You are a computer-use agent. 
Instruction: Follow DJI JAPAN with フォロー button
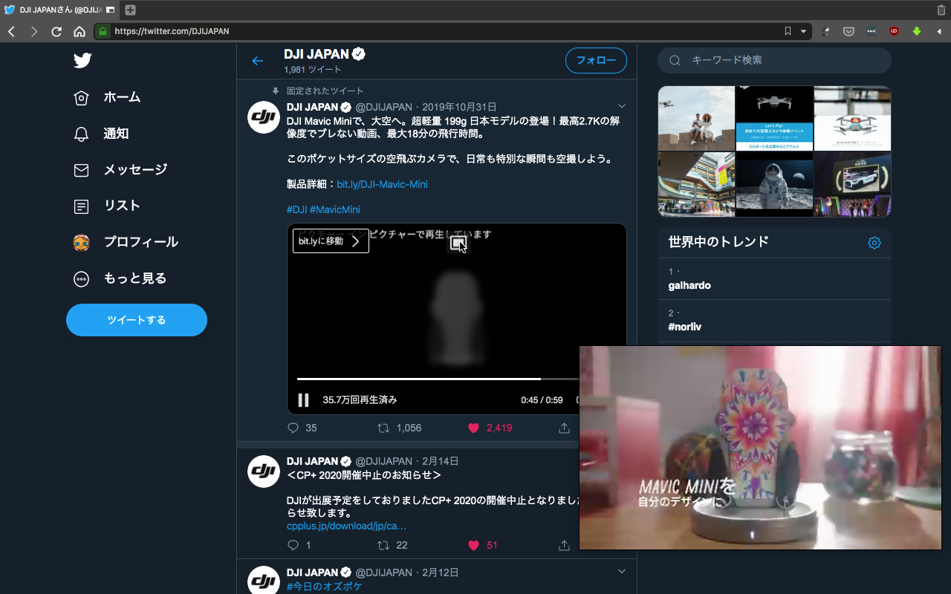pyautogui.click(x=596, y=61)
